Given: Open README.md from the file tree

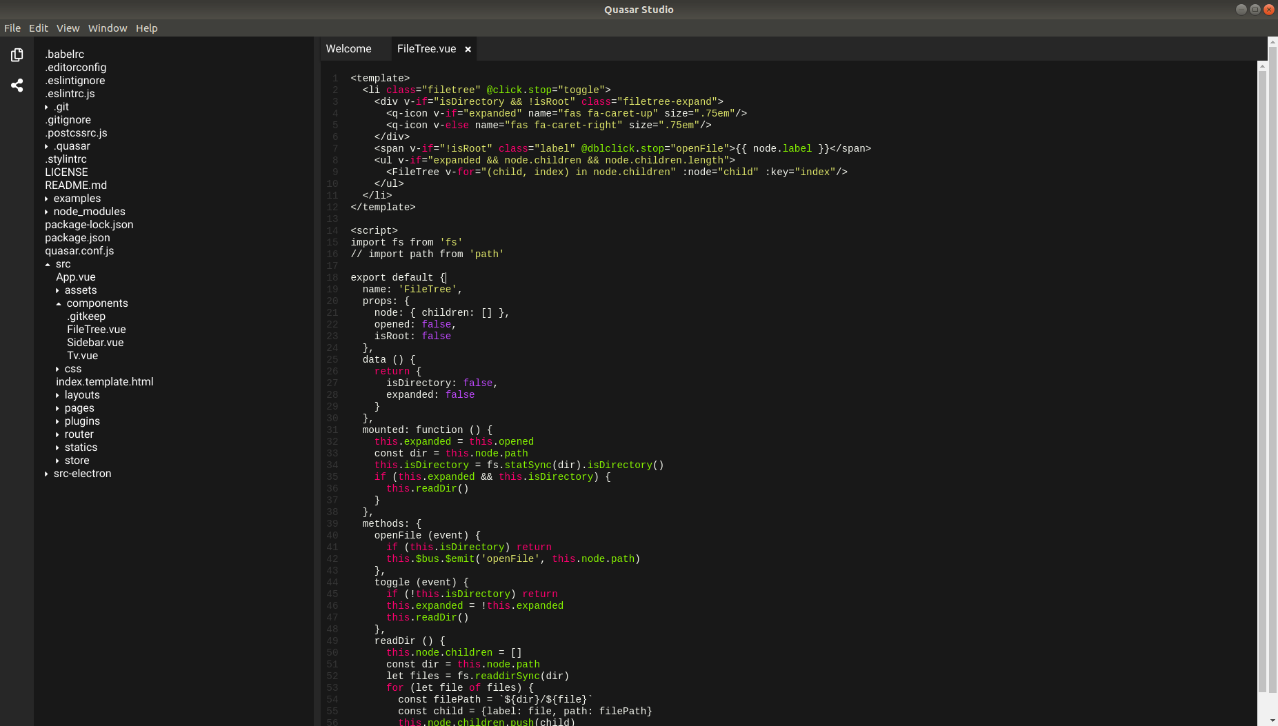Looking at the screenshot, I should point(76,185).
